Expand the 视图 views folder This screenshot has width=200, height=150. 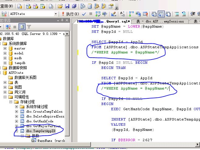5,87
